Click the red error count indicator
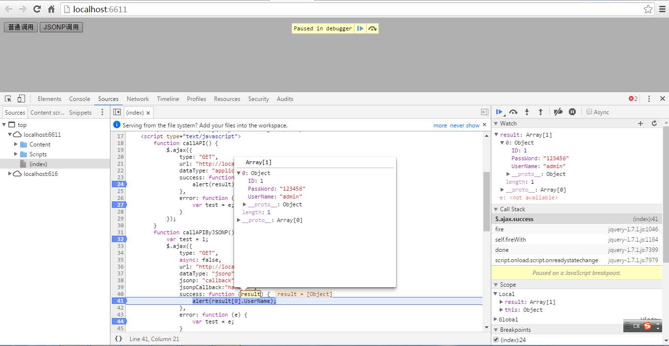The image size is (669, 346). 633,99
